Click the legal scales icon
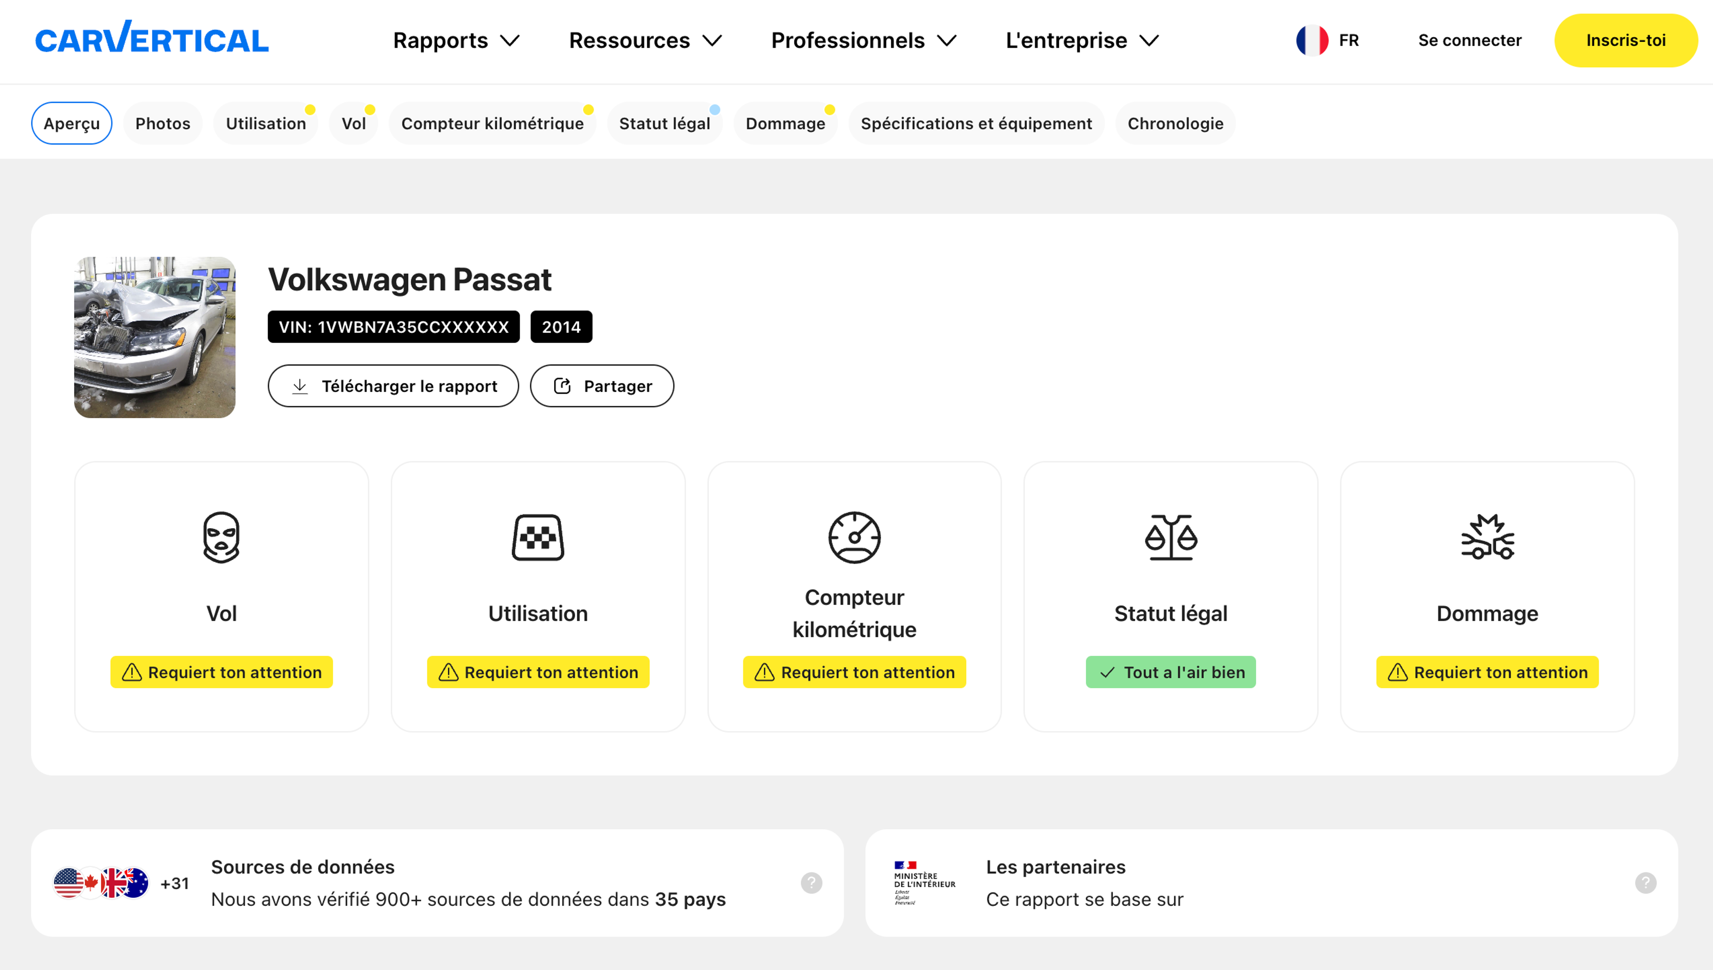This screenshot has width=1713, height=970. (x=1171, y=537)
